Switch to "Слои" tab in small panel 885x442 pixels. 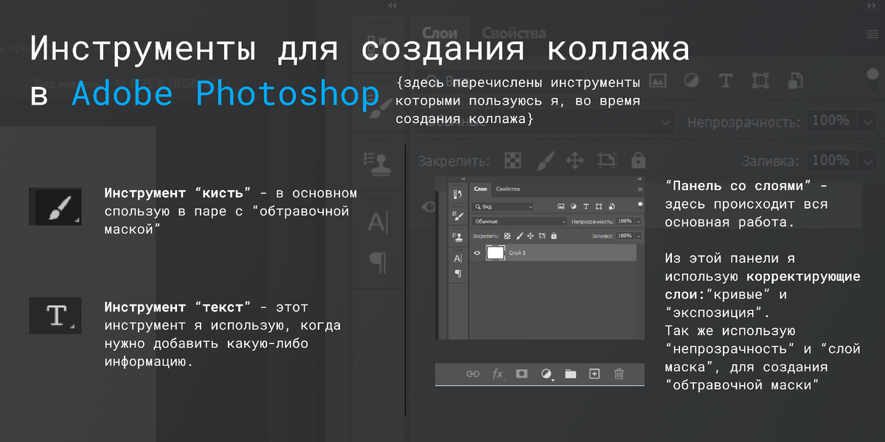tap(480, 189)
